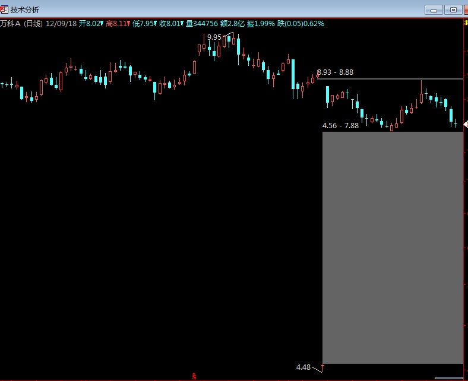468x381 pixels.
Task: Click the small arrow next to 开8.02
Action: (102, 23)
